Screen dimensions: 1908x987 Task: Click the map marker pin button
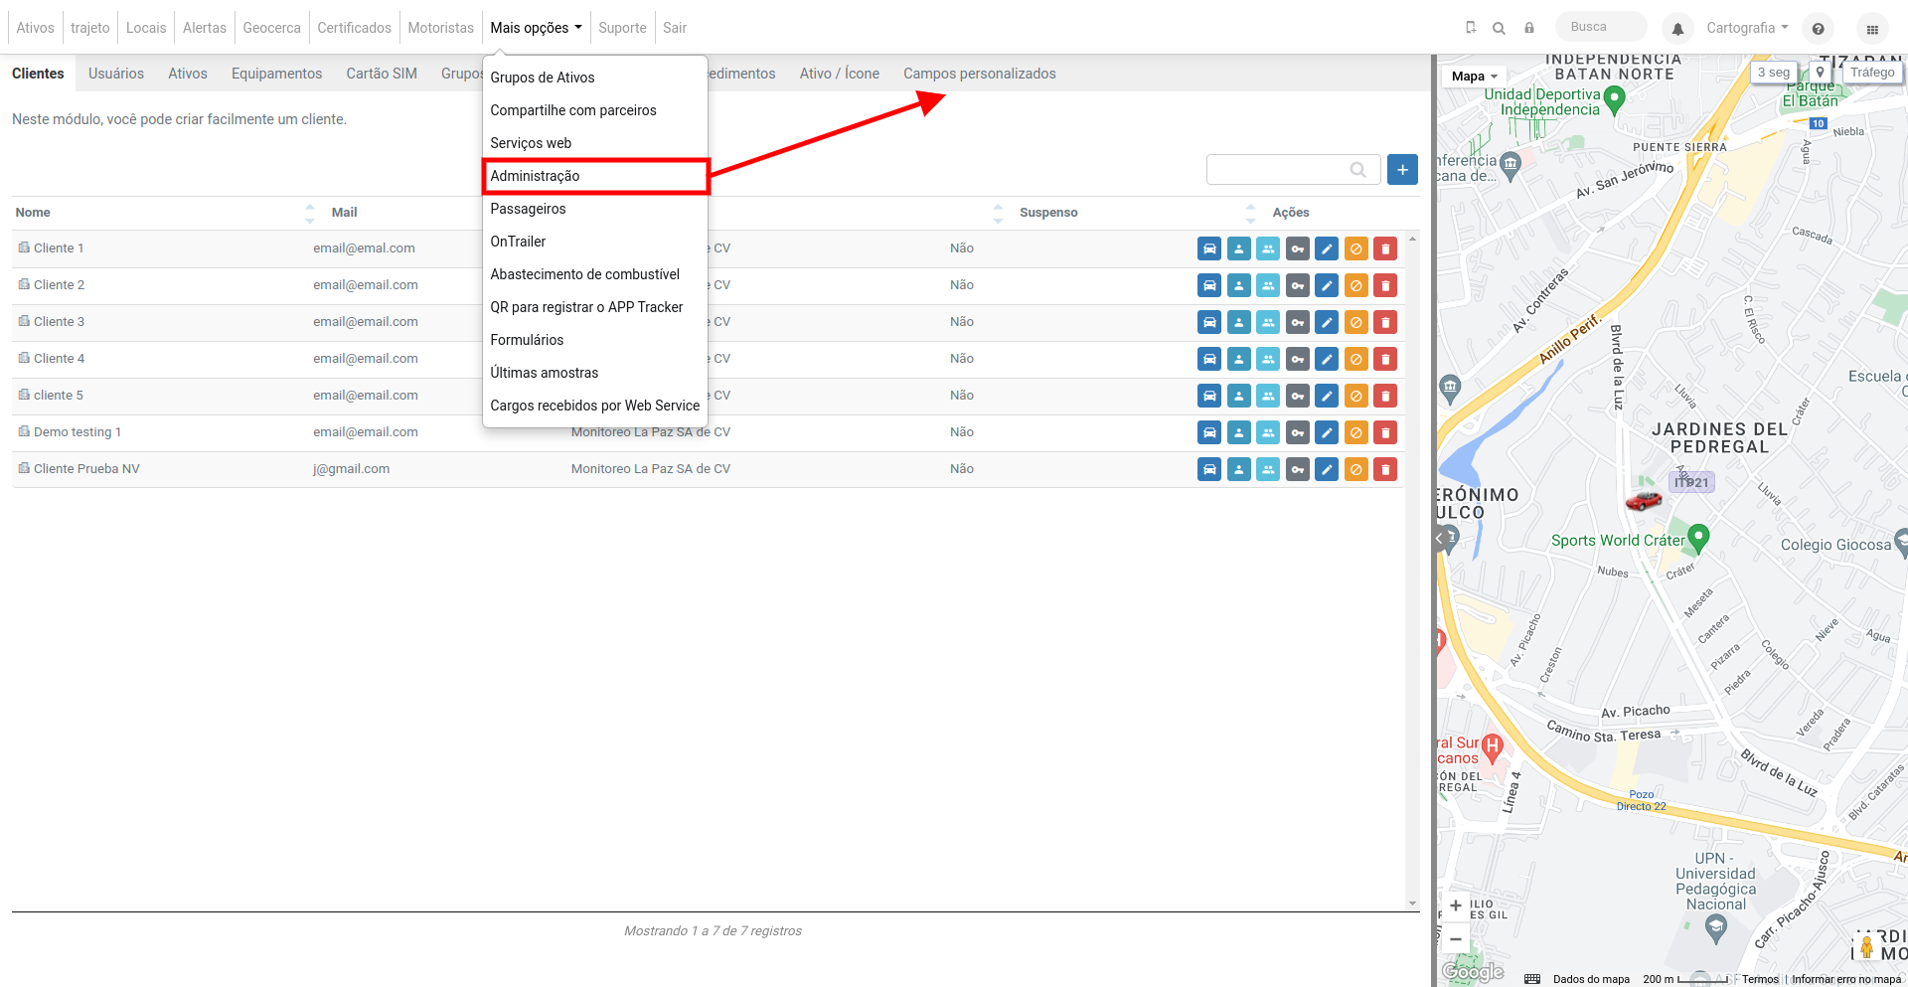tap(1820, 73)
